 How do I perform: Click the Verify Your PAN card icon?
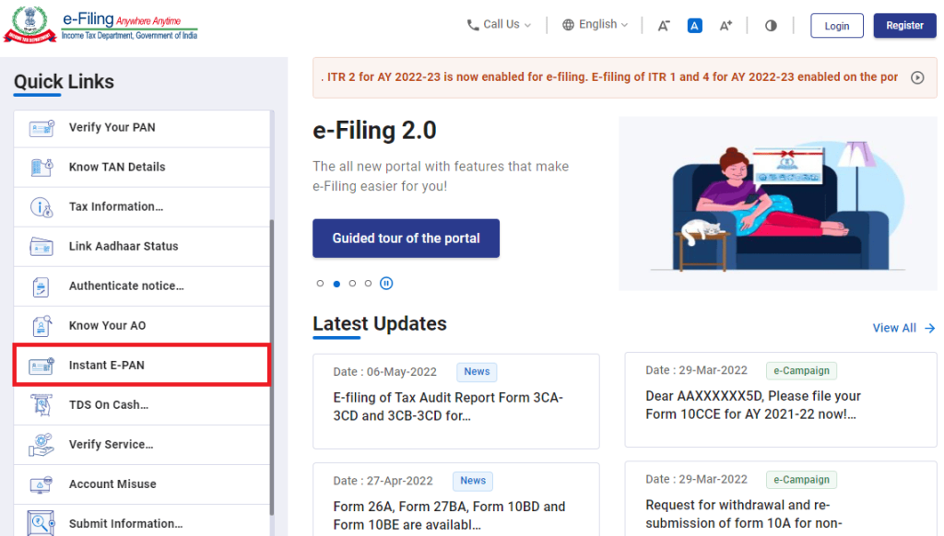tap(41, 127)
